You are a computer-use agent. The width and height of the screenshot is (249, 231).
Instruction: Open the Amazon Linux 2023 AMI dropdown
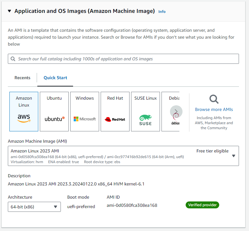click(123, 156)
